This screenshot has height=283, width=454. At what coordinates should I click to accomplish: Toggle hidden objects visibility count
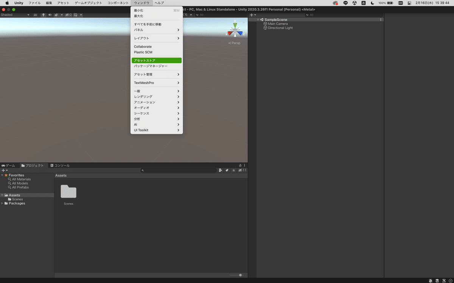tap(68, 15)
